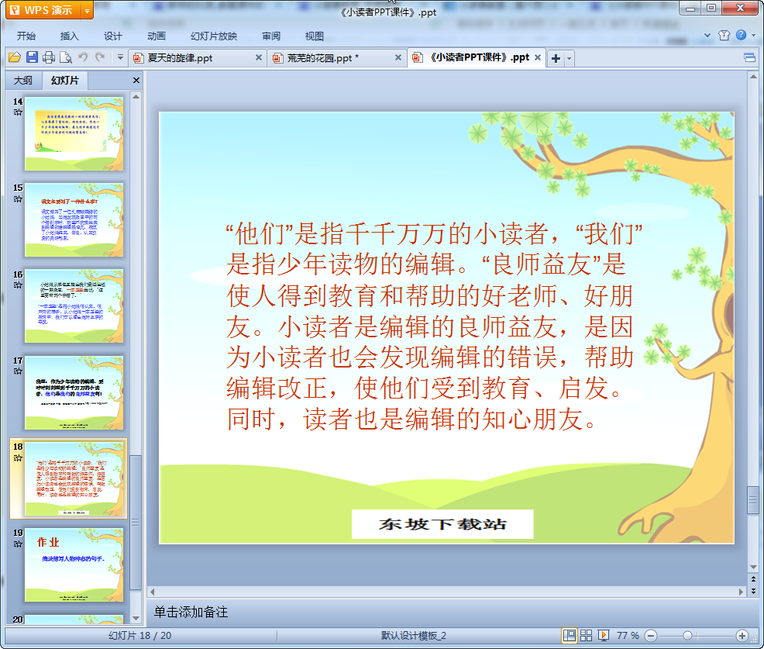Click the Print icon
The height and width of the screenshot is (649, 764).
click(x=49, y=57)
